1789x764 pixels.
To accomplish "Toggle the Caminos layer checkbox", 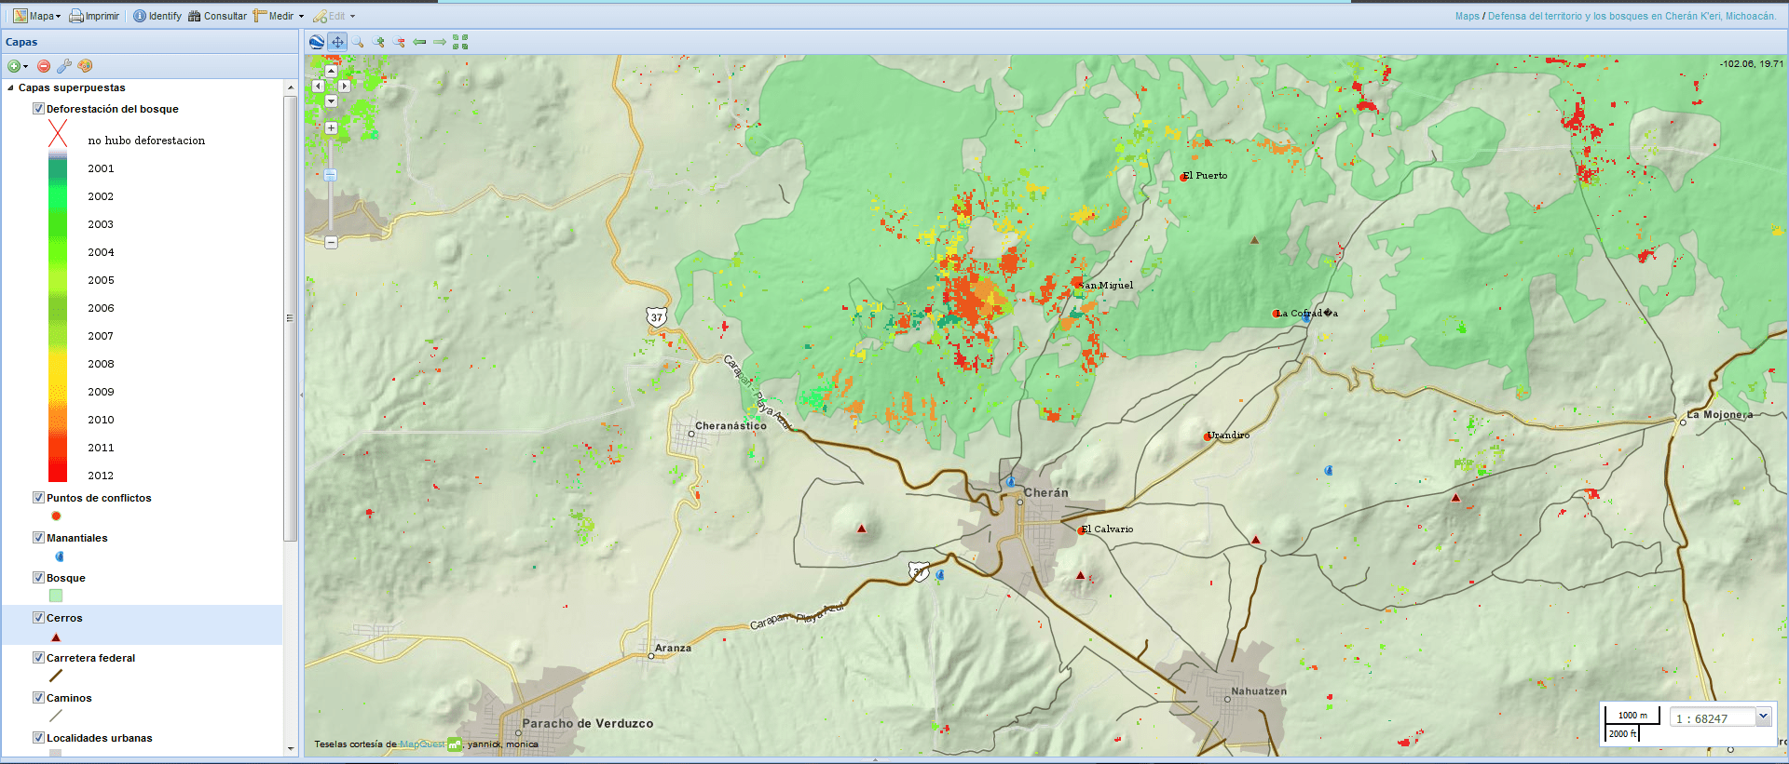I will (x=38, y=698).
